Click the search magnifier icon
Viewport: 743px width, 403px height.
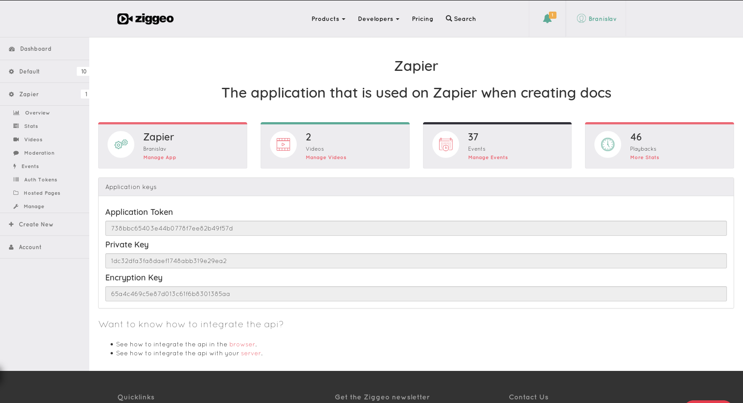tap(449, 18)
